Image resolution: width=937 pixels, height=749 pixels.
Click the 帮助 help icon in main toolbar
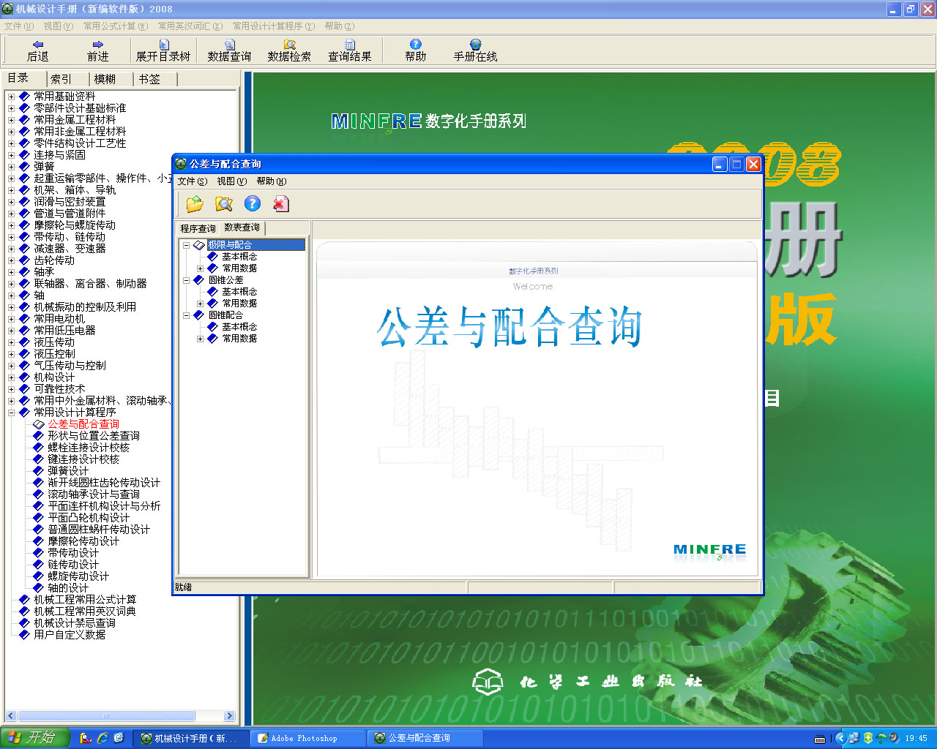click(x=415, y=50)
